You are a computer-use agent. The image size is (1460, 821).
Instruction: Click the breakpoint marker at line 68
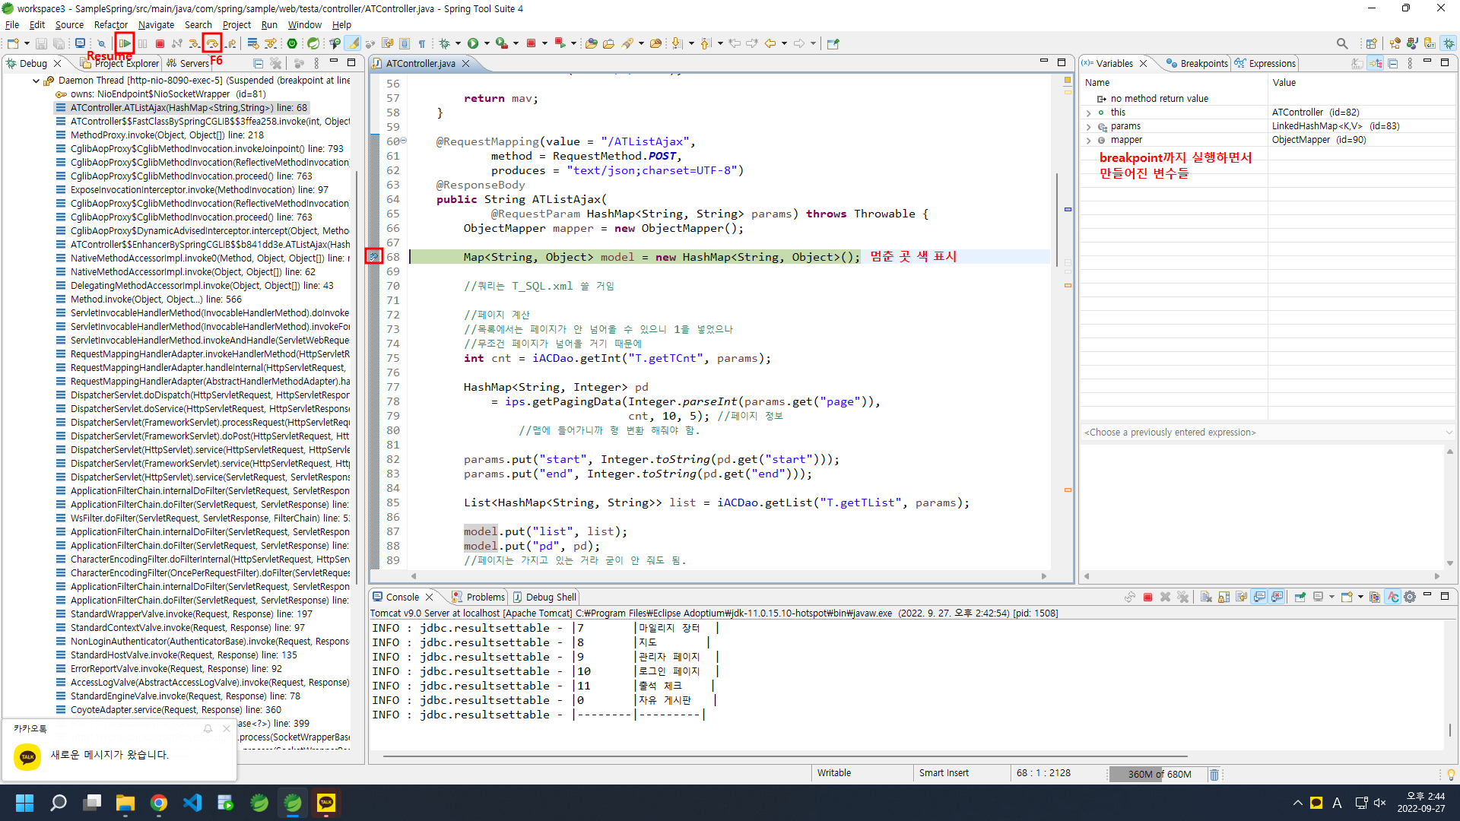pos(373,257)
